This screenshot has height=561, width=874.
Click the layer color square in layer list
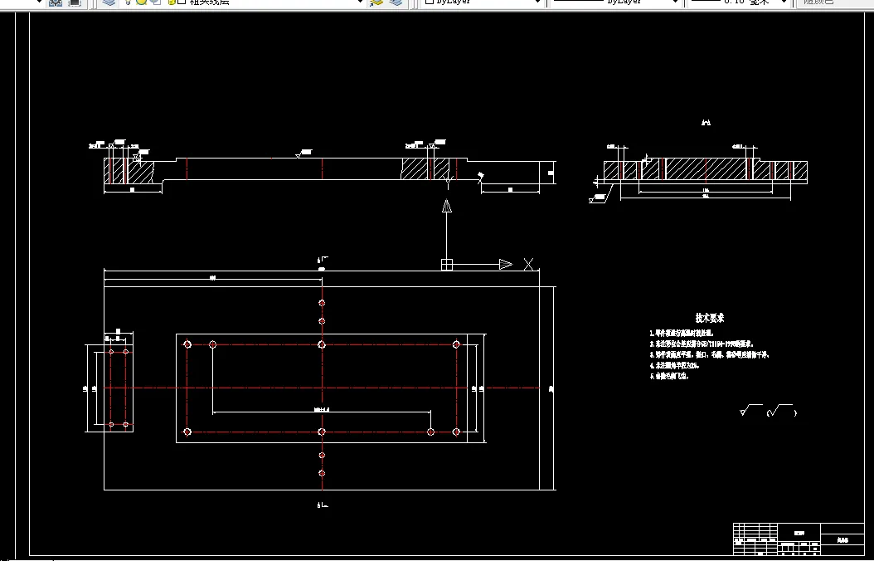[181, 2]
